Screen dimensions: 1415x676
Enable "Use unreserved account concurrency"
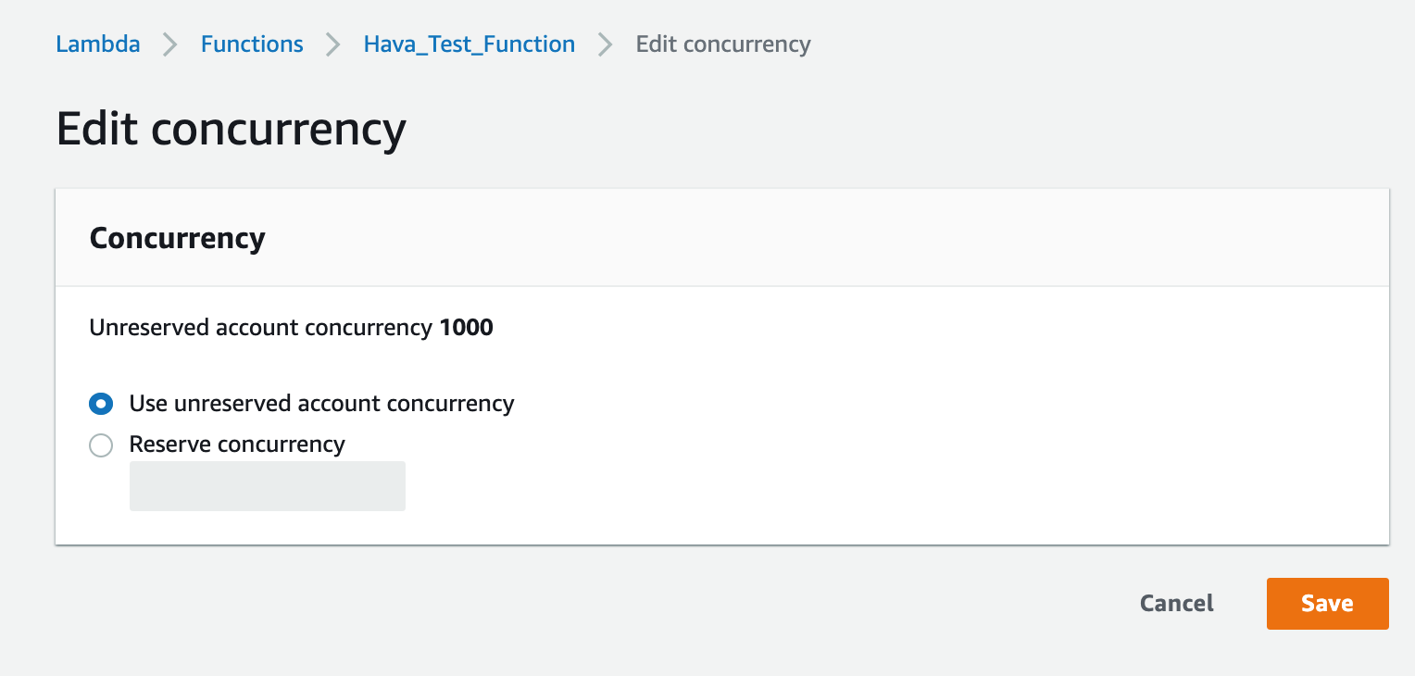click(x=101, y=404)
